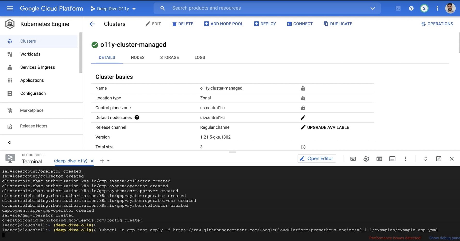The width and height of the screenshot is (460, 241).
Task: Open Cloud Shell more options menu
Action: pos(405,159)
